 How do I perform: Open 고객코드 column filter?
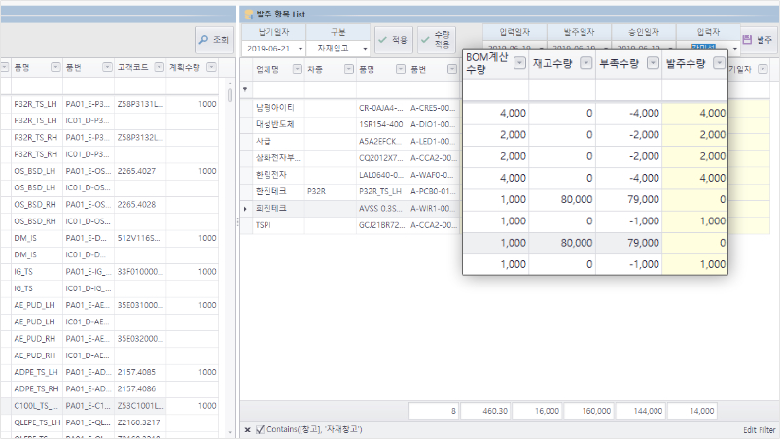160,67
